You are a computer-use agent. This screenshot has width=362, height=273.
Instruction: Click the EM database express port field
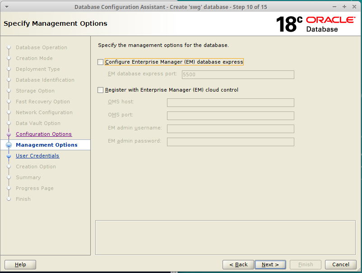point(238,74)
